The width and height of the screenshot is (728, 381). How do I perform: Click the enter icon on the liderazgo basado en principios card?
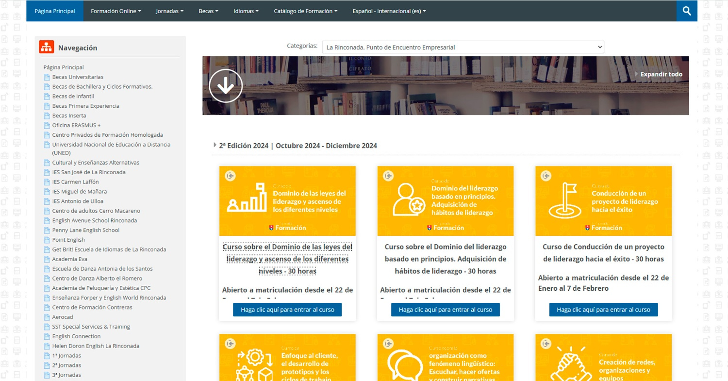tap(388, 176)
